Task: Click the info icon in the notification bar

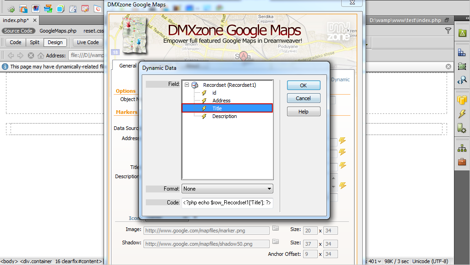Action: [x=5, y=67]
